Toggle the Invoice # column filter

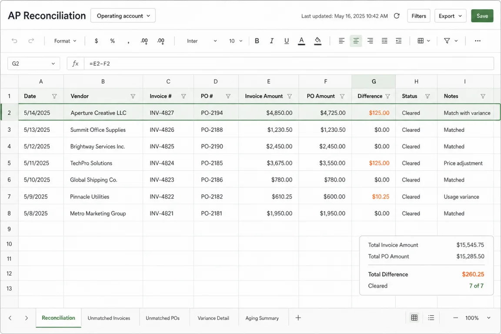click(184, 96)
